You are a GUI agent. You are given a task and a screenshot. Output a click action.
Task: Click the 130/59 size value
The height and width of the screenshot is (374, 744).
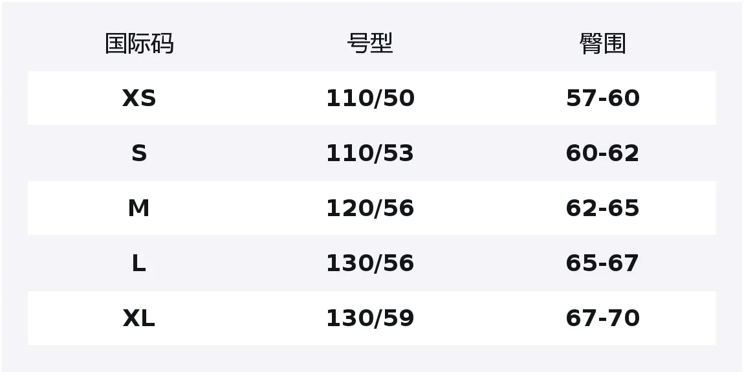pyautogui.click(x=370, y=318)
